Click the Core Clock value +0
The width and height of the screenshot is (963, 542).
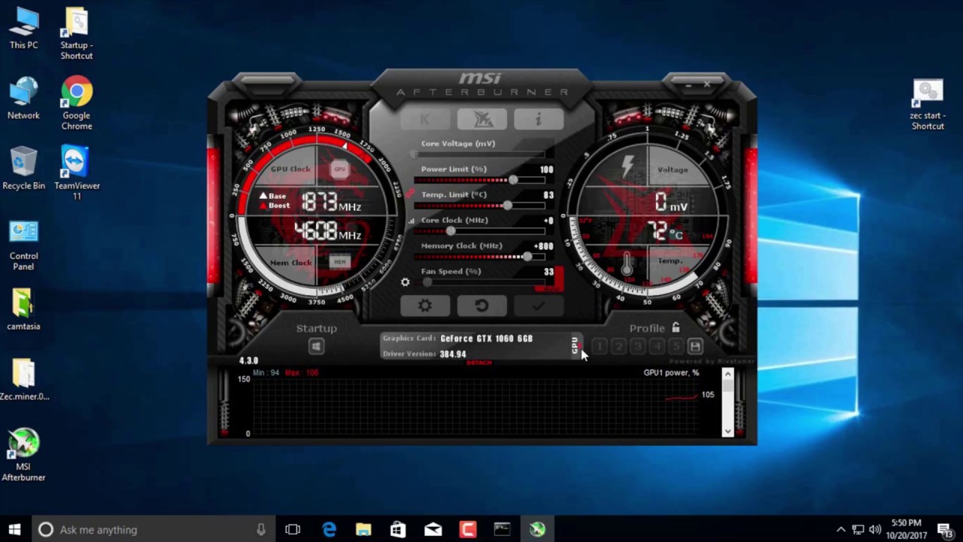pos(548,221)
